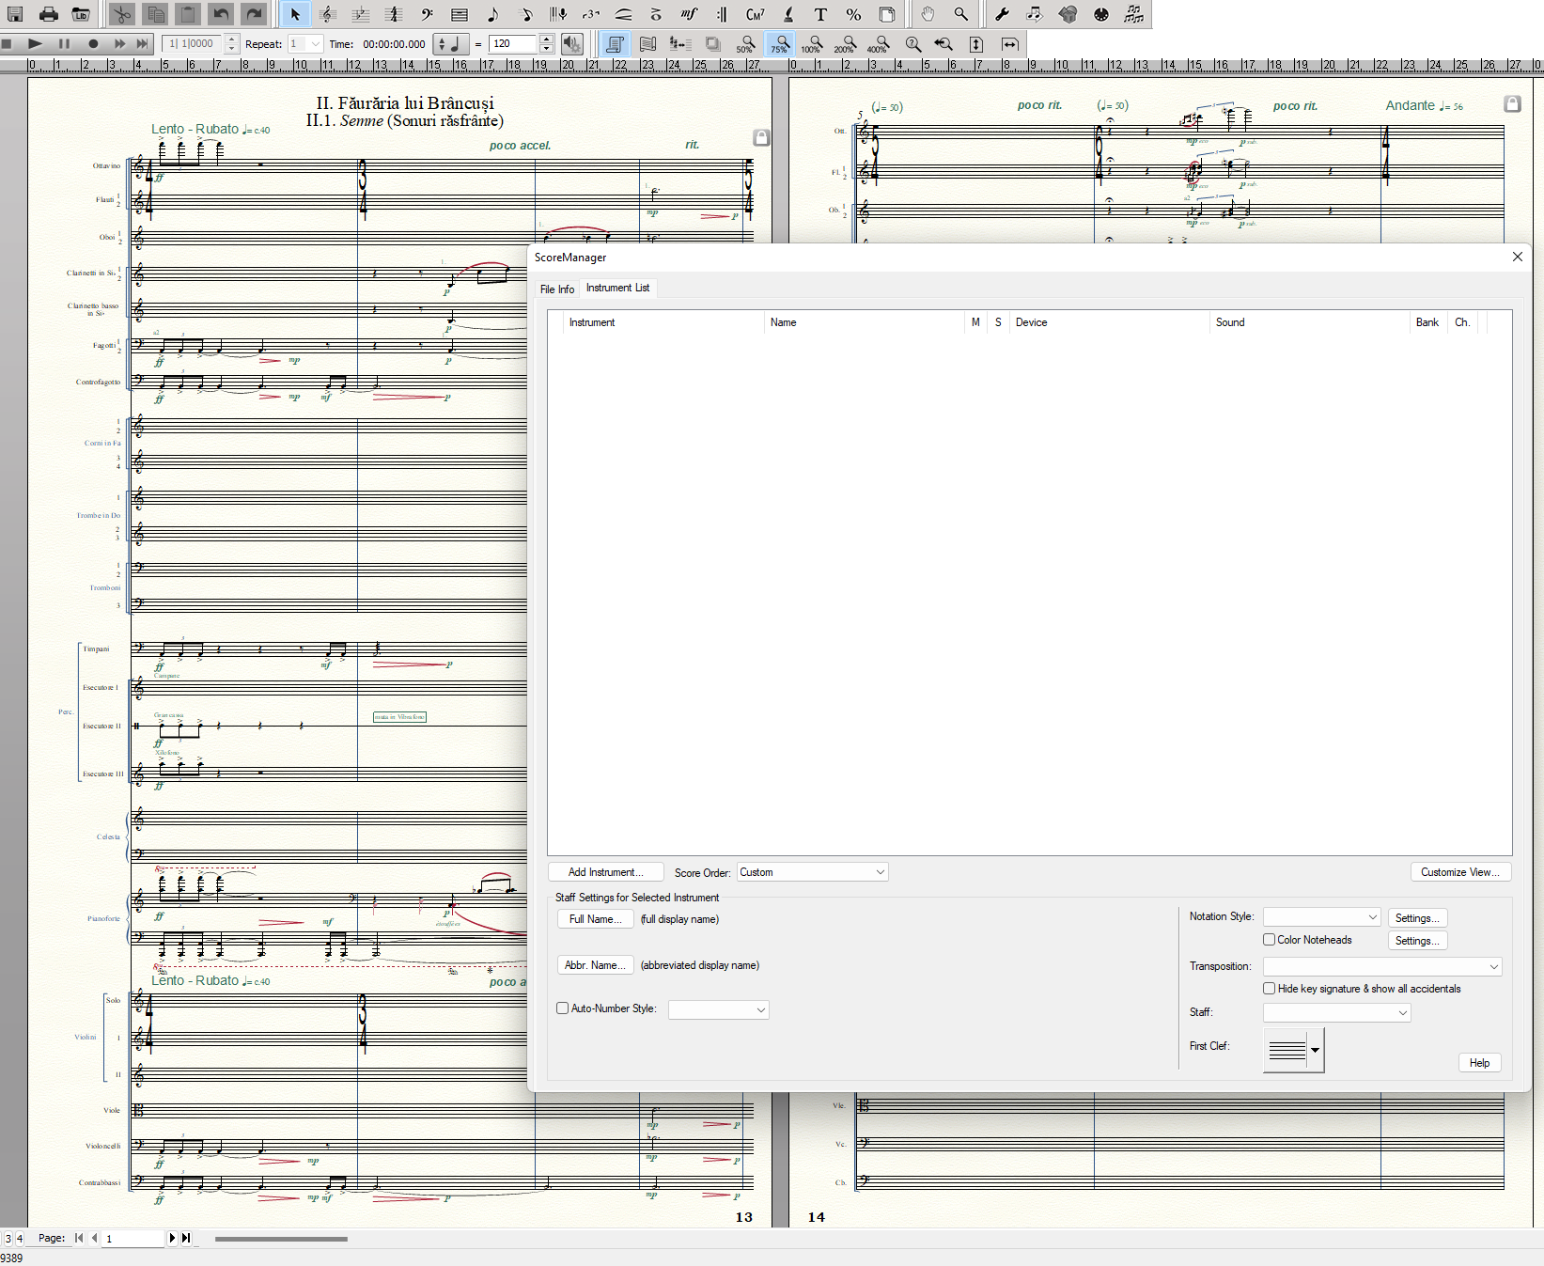The height and width of the screenshot is (1266, 1544).
Task: Toggle the Auto-Number Style checkbox
Action: click(x=563, y=1008)
